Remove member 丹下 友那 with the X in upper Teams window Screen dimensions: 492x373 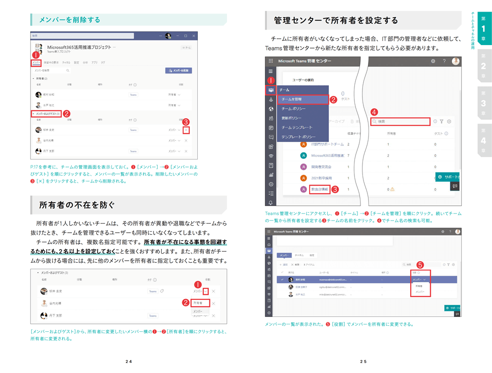click(x=186, y=151)
